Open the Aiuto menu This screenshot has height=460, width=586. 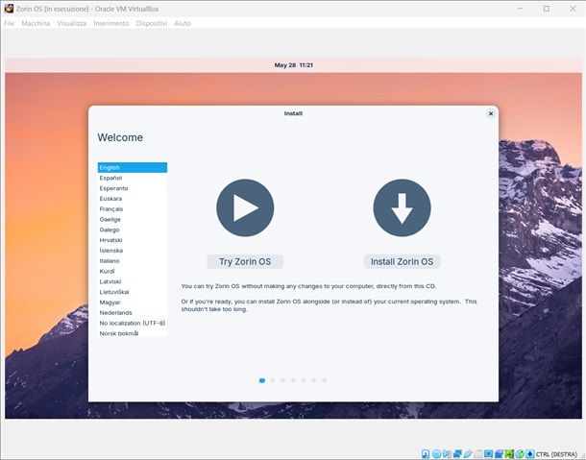(183, 23)
